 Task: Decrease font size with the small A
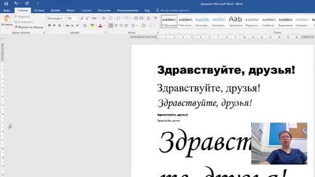point(87,19)
